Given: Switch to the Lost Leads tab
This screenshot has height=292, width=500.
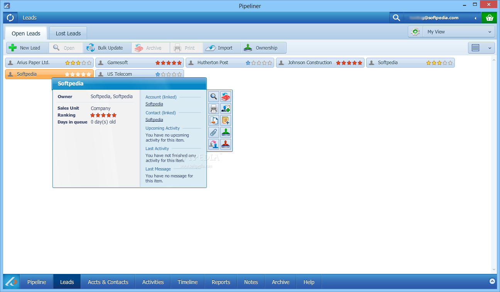Looking at the screenshot, I should [x=68, y=33].
